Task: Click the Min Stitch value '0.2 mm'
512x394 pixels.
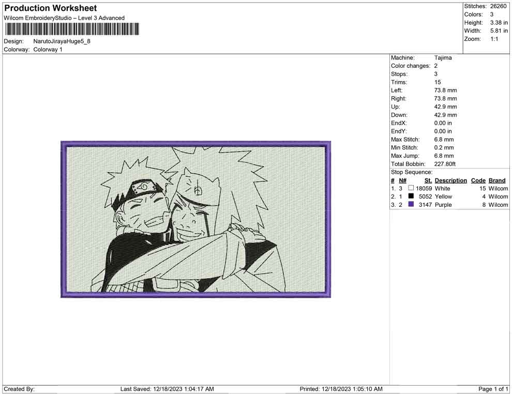Action: [444, 147]
